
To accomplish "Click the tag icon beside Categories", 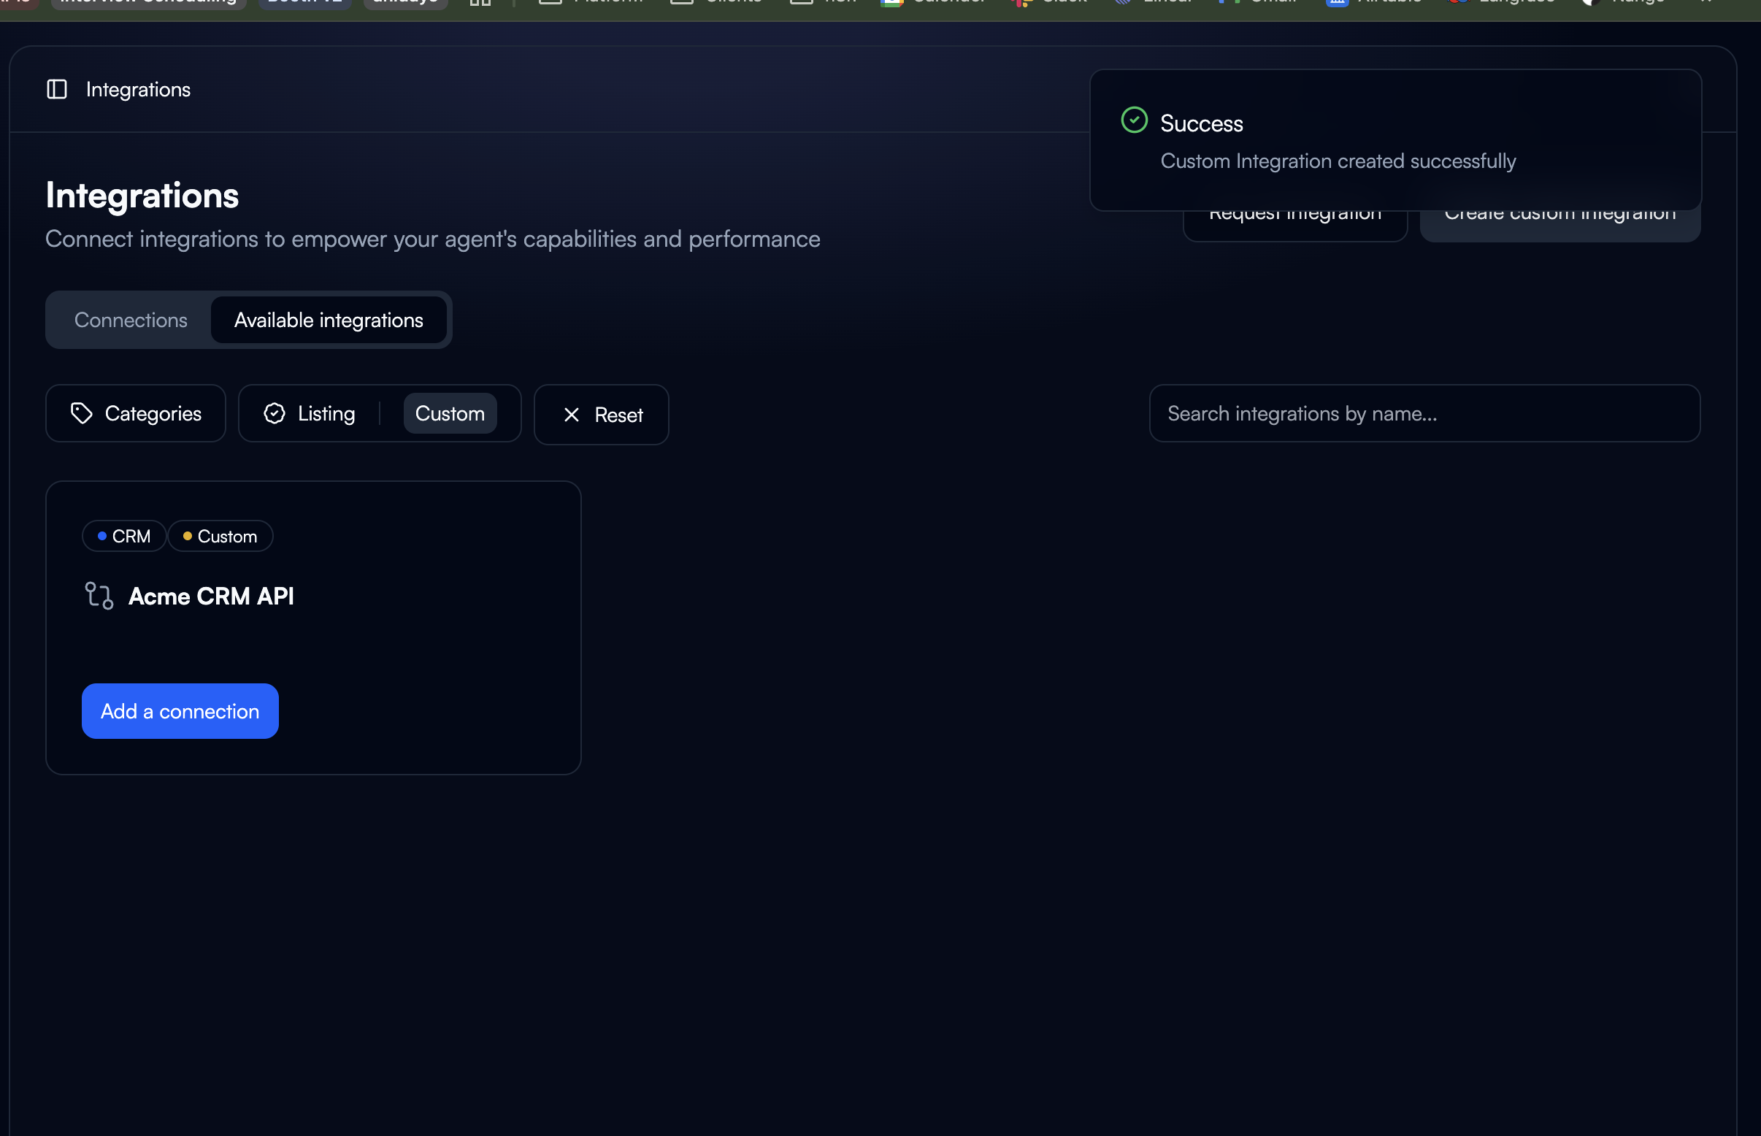I will pos(81,413).
